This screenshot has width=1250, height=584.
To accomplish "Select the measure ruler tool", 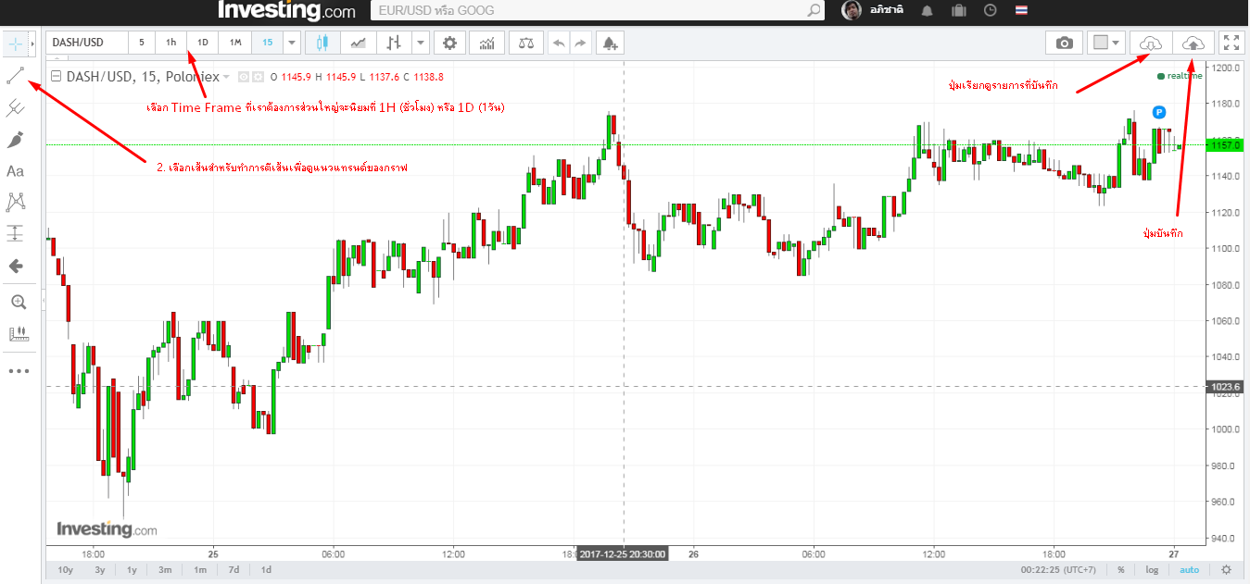I will pos(18,334).
